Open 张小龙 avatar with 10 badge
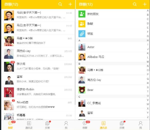This screenshot has height=130, width=150. pos(9,67)
